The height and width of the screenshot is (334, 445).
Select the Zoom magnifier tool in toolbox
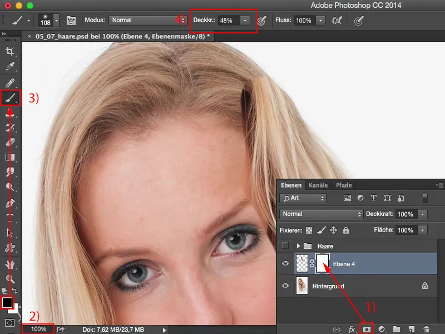(10, 279)
